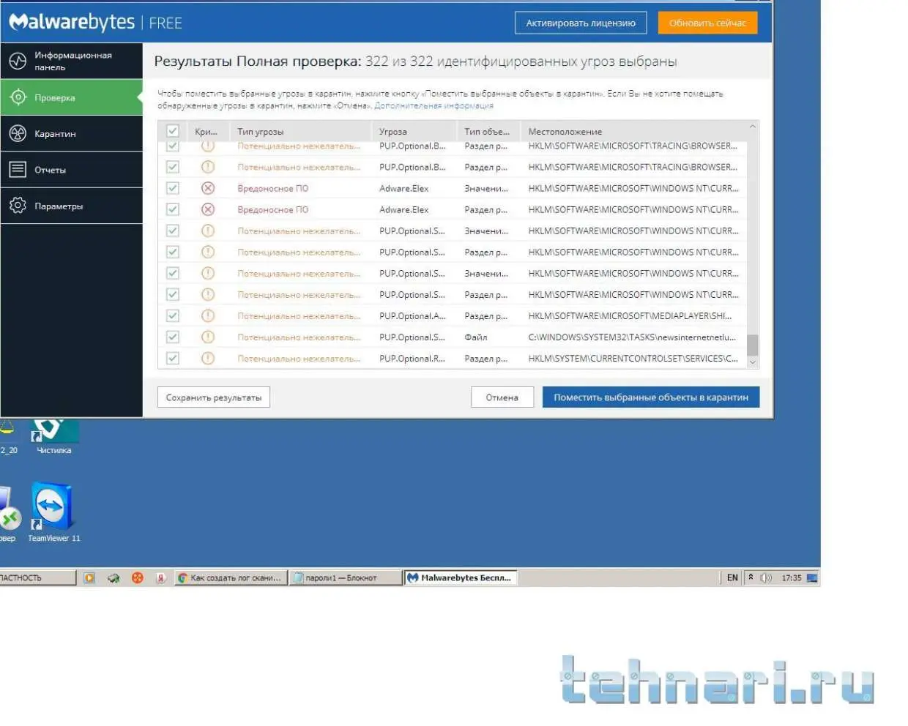Screen dimensions: 908x726
Task: Click the orange circular quick launch icon in taskbar
Action: 137,577
